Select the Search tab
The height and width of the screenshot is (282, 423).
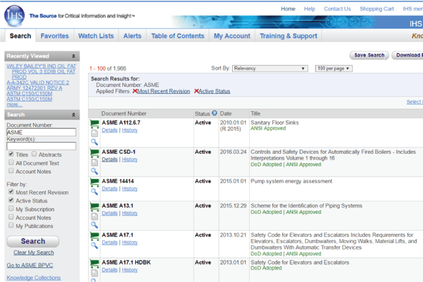[20, 36]
